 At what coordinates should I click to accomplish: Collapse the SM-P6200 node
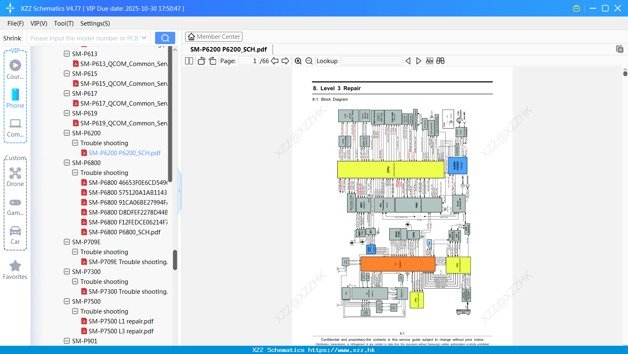coord(67,133)
